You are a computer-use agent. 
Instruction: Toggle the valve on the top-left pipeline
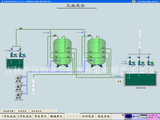point(20,29)
